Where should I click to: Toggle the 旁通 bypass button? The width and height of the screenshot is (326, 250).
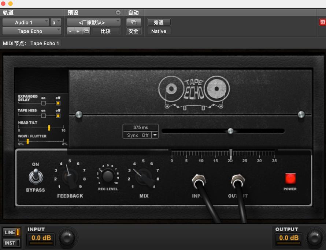pyautogui.click(x=159, y=22)
